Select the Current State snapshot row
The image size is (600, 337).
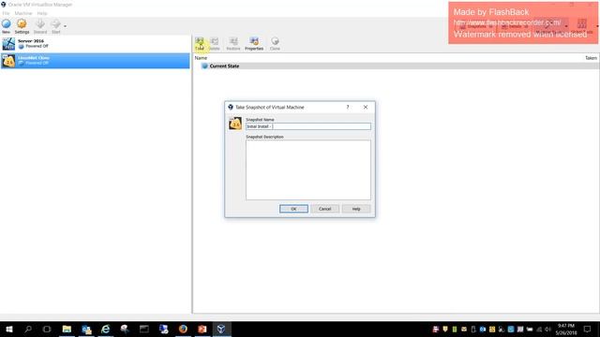396,66
